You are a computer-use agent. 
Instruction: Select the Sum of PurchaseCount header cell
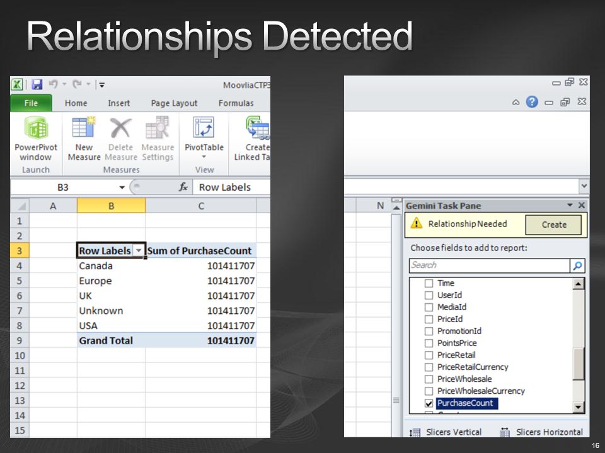pyautogui.click(x=201, y=251)
